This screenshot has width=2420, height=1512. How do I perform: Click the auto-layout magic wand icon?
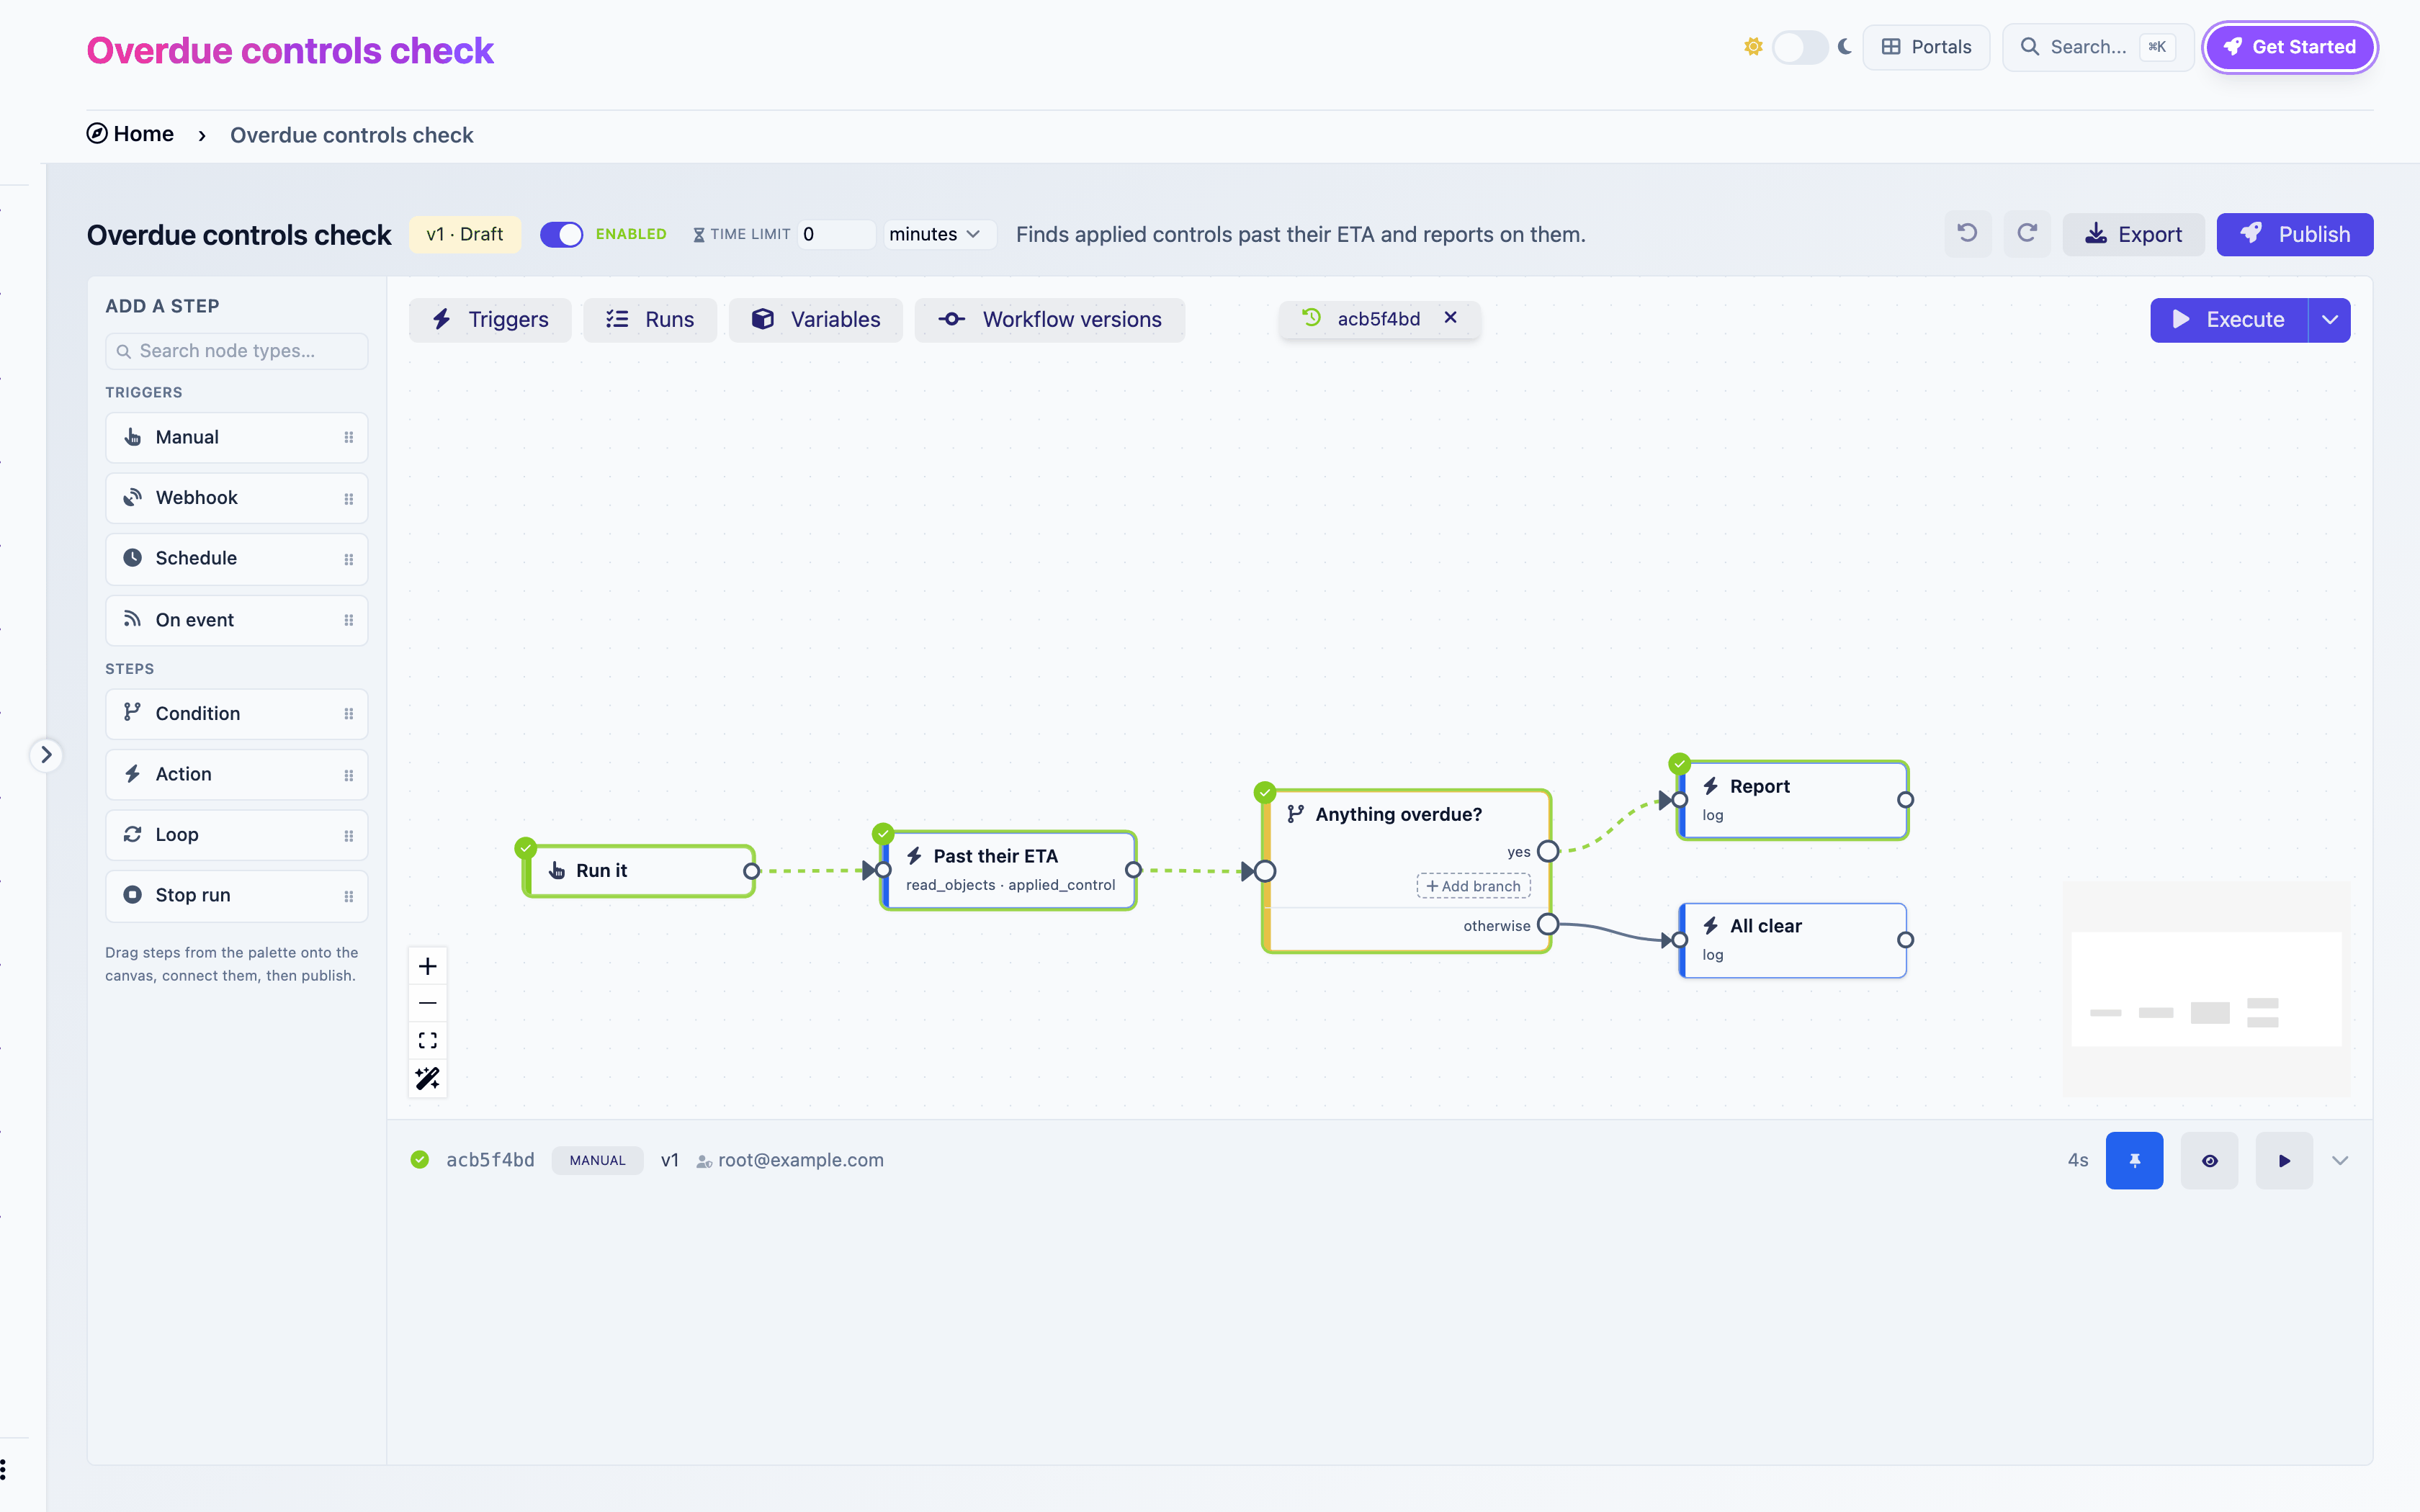(x=428, y=1078)
